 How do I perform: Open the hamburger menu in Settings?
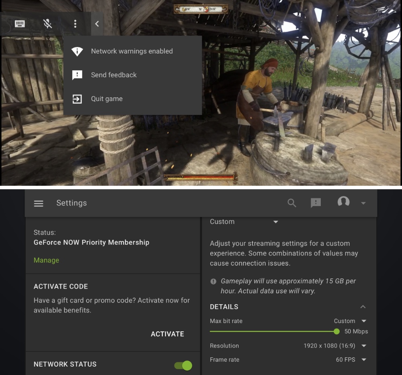[39, 203]
